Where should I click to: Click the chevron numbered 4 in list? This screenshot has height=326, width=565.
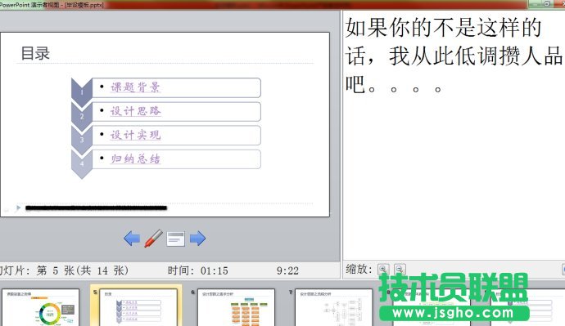[82, 164]
